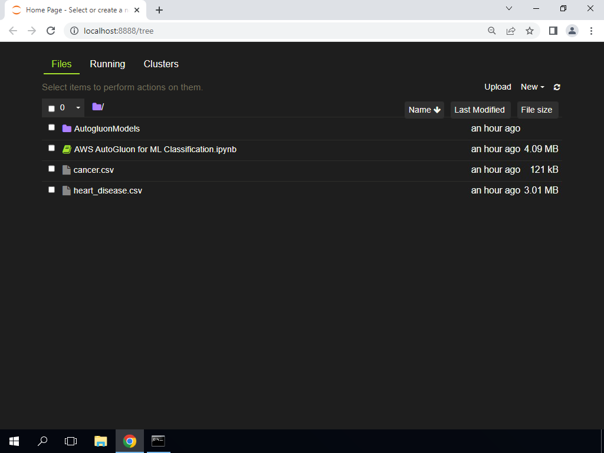Reload the page with browser refresh icon
Image resolution: width=604 pixels, height=453 pixels.
pyautogui.click(x=51, y=31)
